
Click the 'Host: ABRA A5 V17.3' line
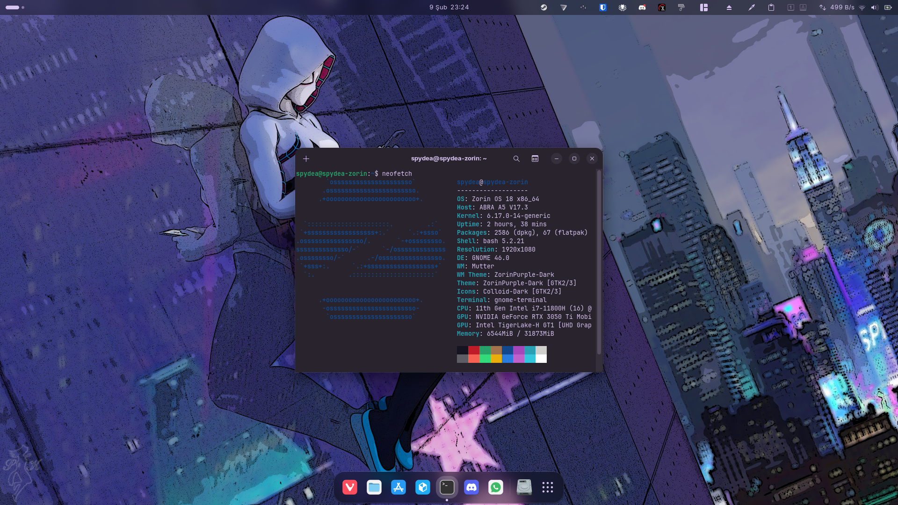coord(492,208)
